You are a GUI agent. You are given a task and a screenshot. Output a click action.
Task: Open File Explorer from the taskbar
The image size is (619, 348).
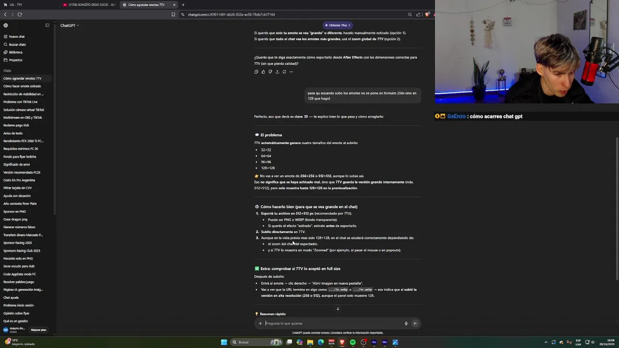tap(310, 342)
